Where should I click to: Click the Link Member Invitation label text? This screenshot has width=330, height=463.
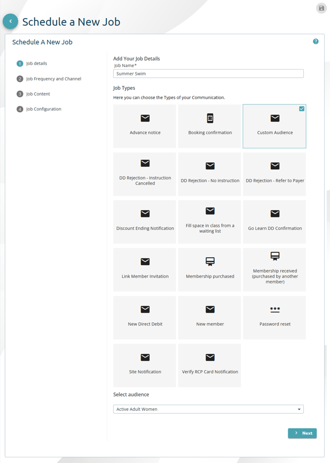coord(145,277)
